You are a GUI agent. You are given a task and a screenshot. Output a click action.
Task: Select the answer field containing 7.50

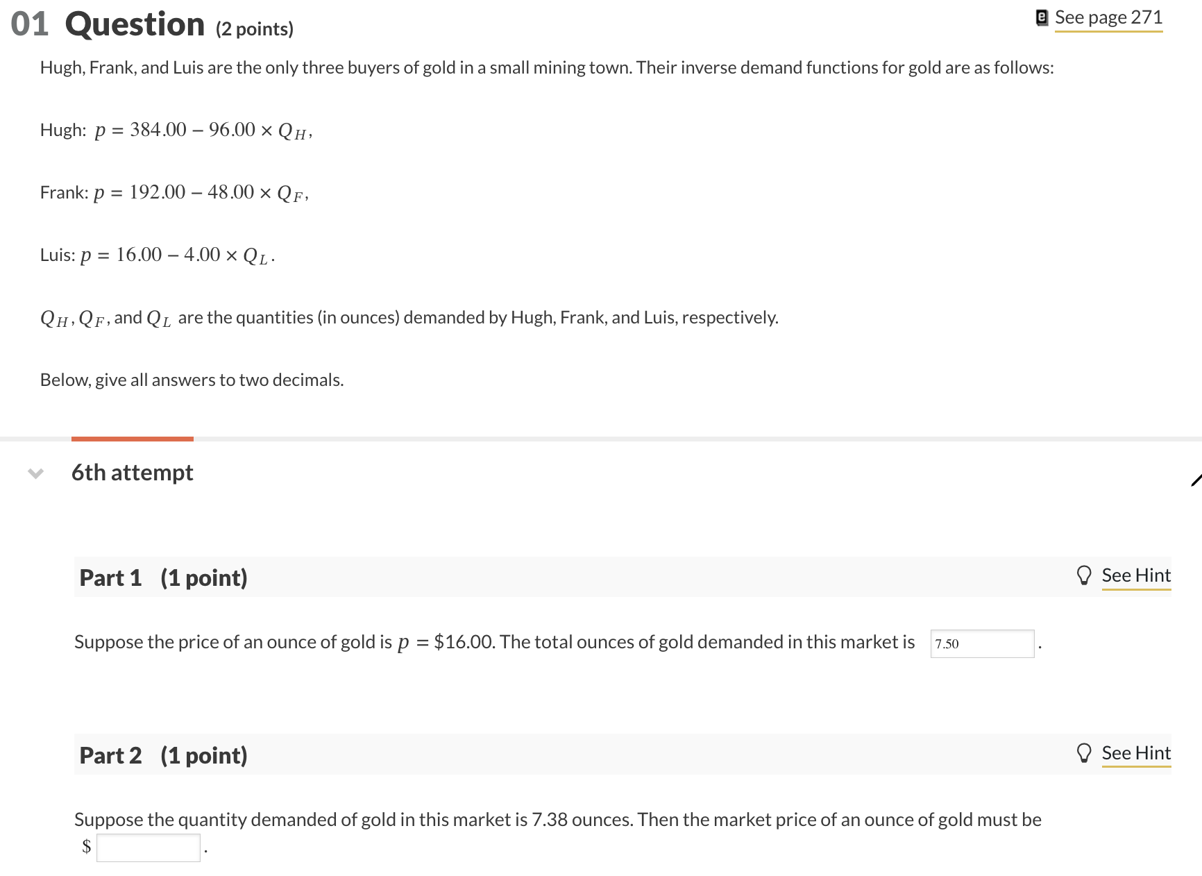[x=981, y=644]
